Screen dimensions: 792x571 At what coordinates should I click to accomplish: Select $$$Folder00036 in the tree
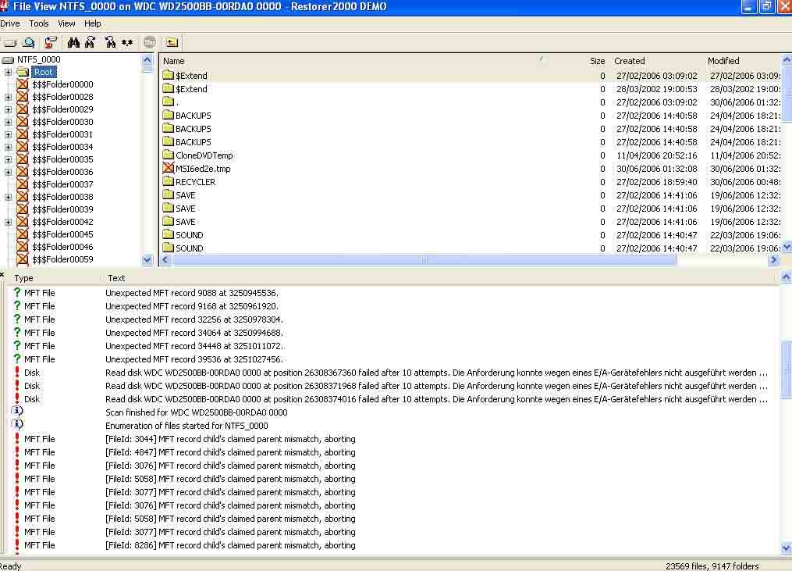[x=62, y=172]
